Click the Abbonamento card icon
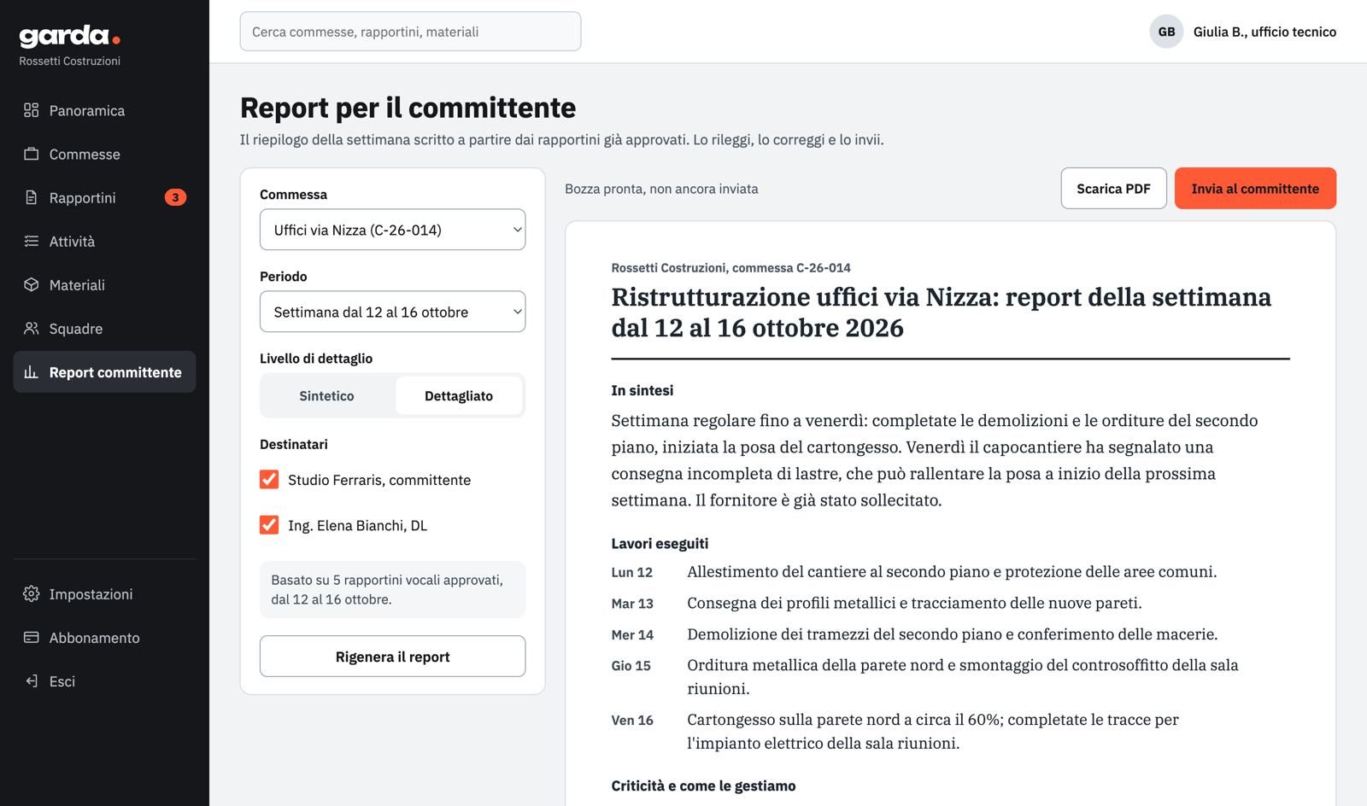 [x=32, y=637]
